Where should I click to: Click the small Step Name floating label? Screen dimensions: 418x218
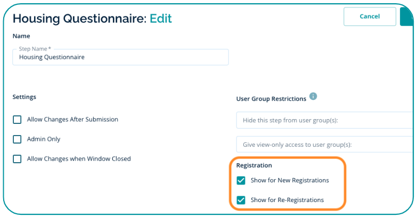click(35, 49)
